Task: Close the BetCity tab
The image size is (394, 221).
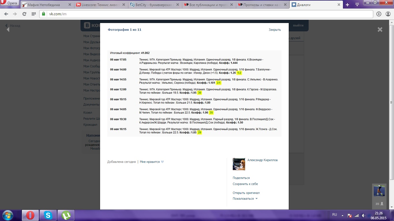Action: [178, 5]
